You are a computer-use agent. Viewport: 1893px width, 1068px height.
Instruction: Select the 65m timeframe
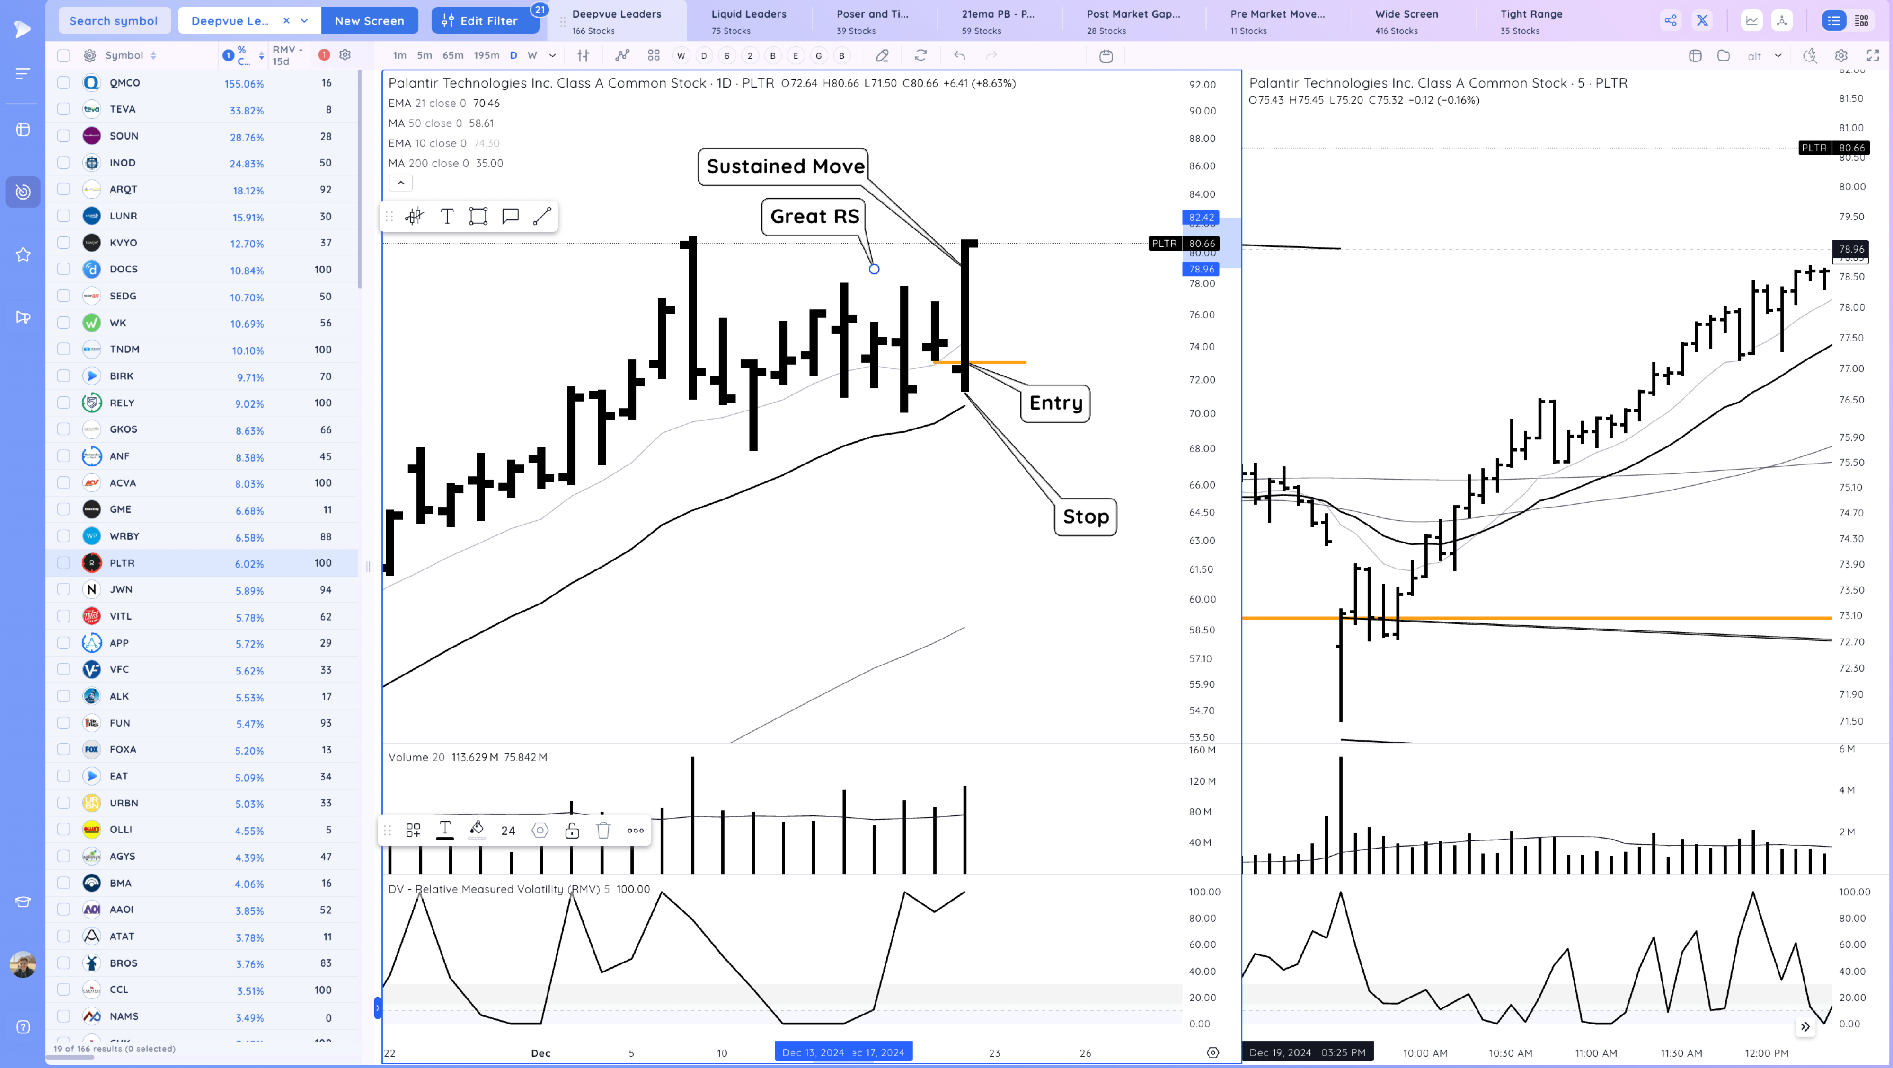(453, 55)
